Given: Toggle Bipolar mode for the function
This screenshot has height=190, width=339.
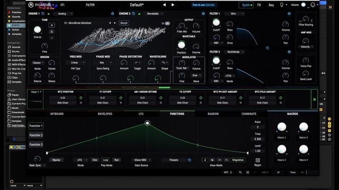Looking at the screenshot, I should (x=56, y=160).
